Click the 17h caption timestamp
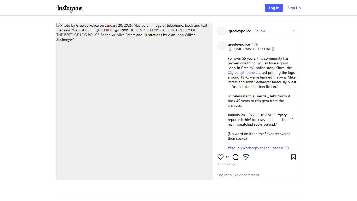 [255, 44]
